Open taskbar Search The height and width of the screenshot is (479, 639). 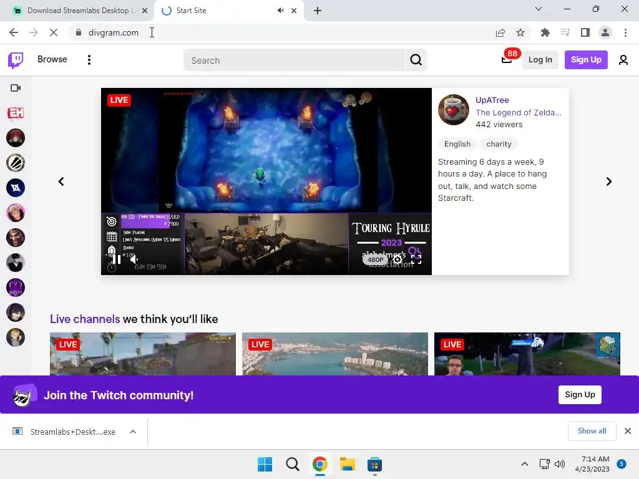tap(293, 464)
